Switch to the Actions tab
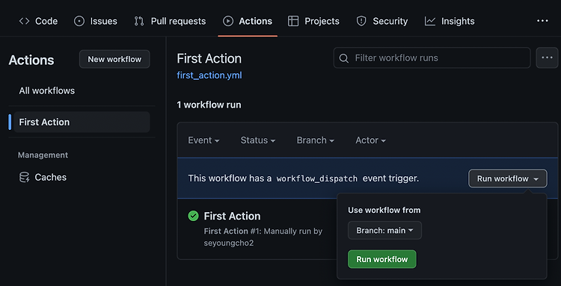Screen dimensions: 561x286 tap(248, 21)
